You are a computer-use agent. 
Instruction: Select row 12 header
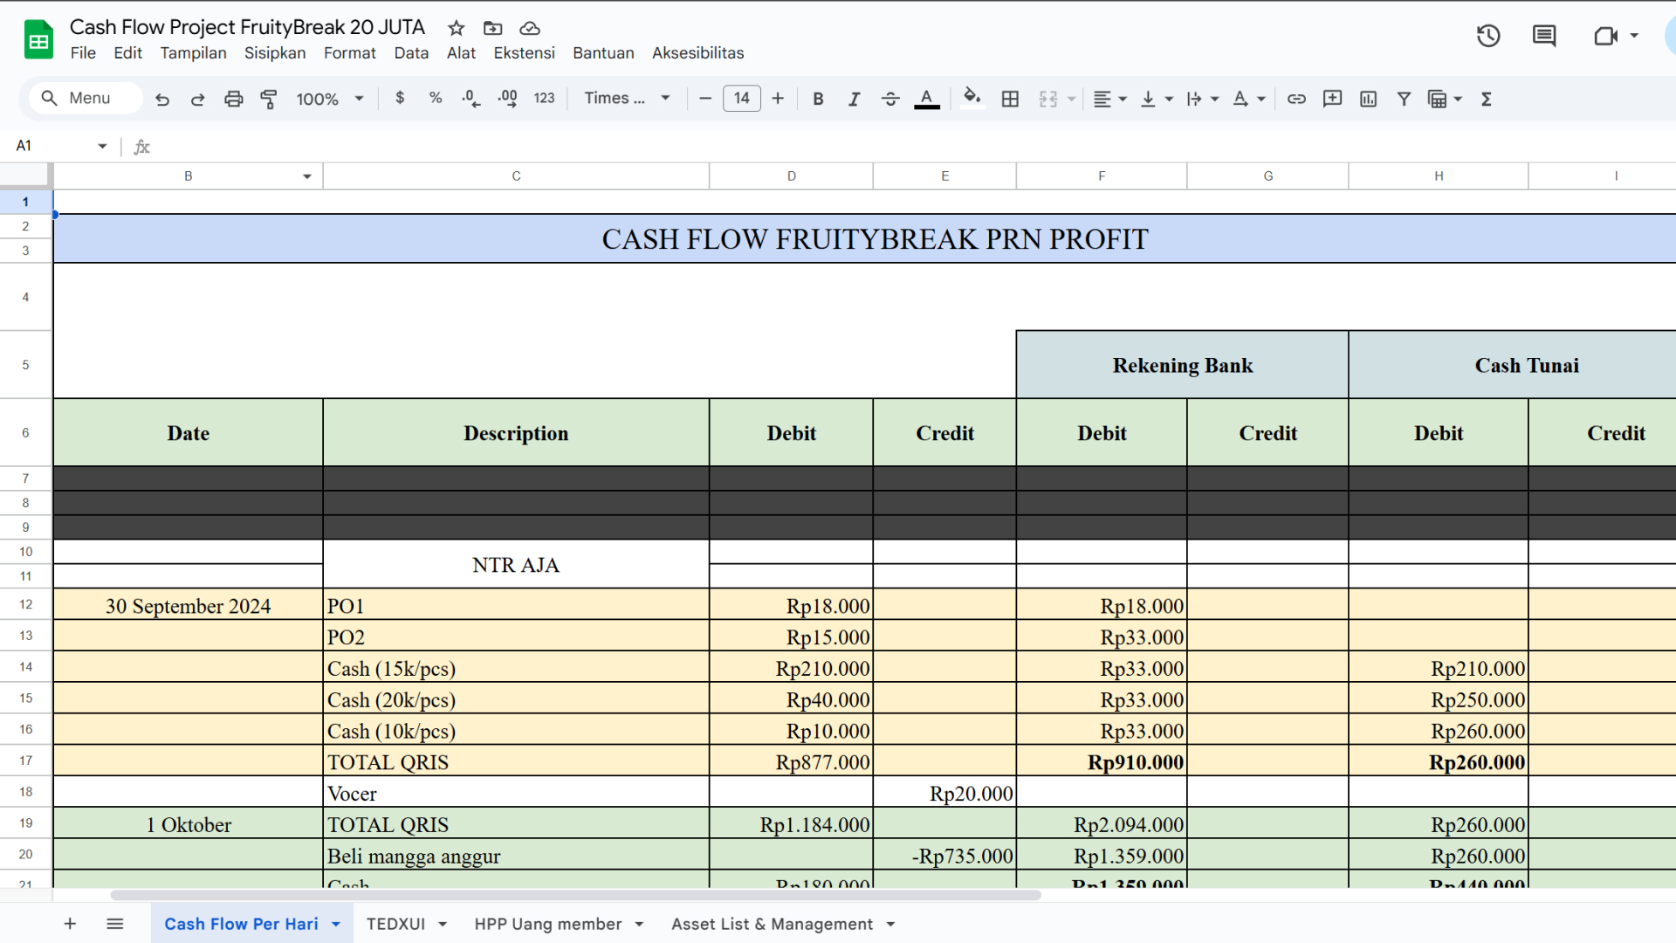pyautogui.click(x=26, y=604)
